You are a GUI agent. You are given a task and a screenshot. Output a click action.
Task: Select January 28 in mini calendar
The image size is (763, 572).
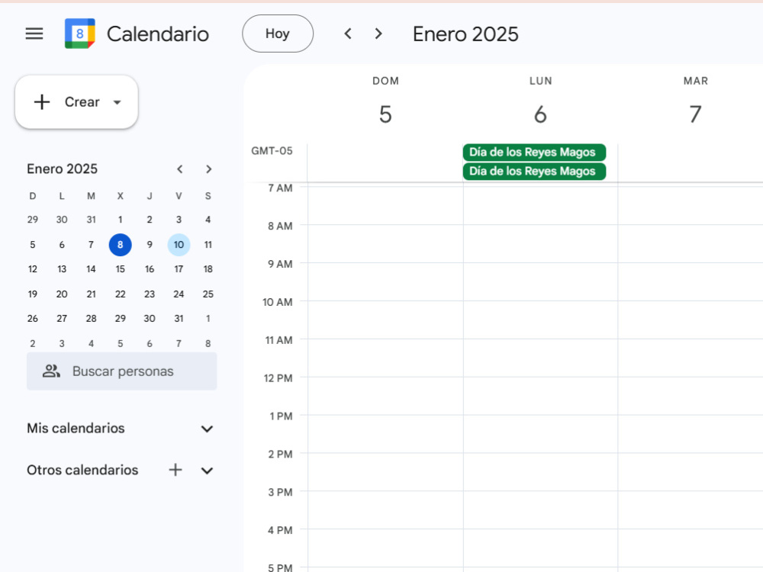[x=91, y=319]
